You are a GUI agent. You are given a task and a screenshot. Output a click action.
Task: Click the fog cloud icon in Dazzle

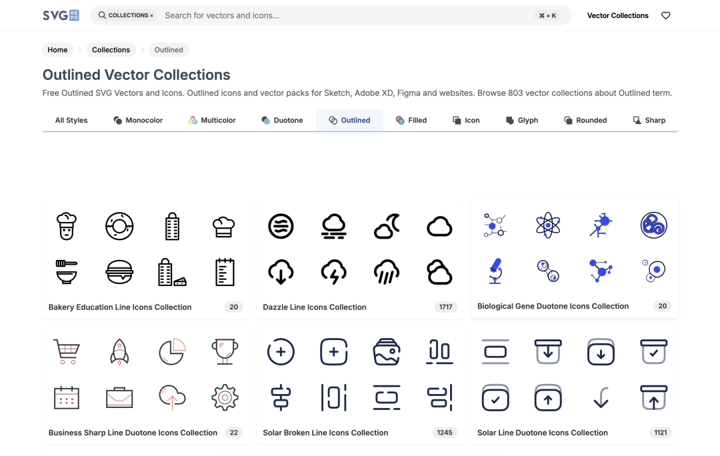[334, 226]
